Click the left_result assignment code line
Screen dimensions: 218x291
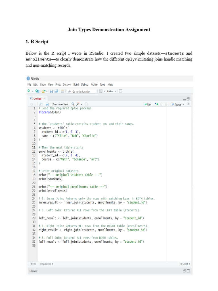[91, 218]
